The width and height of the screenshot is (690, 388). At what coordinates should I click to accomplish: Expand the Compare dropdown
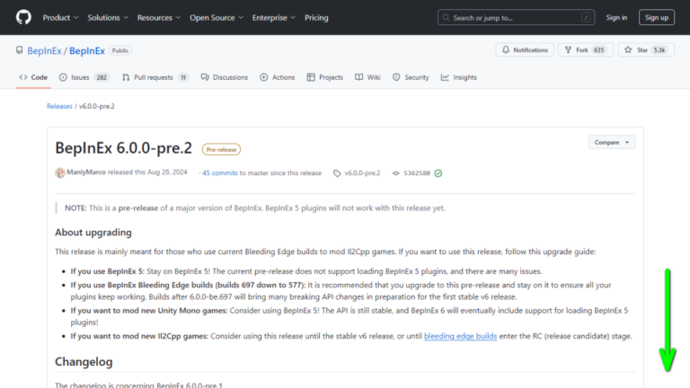tap(612, 142)
